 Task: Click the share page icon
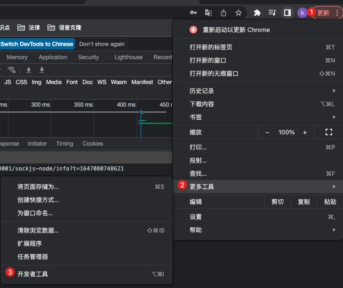pyautogui.click(x=223, y=13)
